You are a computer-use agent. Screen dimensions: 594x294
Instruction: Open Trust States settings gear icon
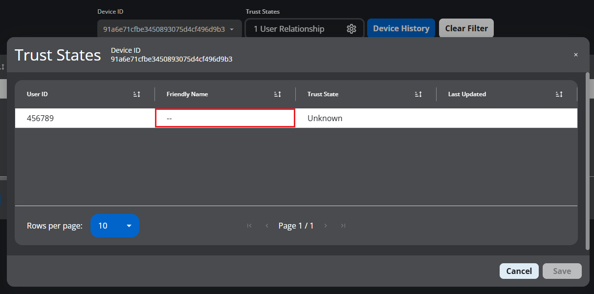pyautogui.click(x=352, y=29)
